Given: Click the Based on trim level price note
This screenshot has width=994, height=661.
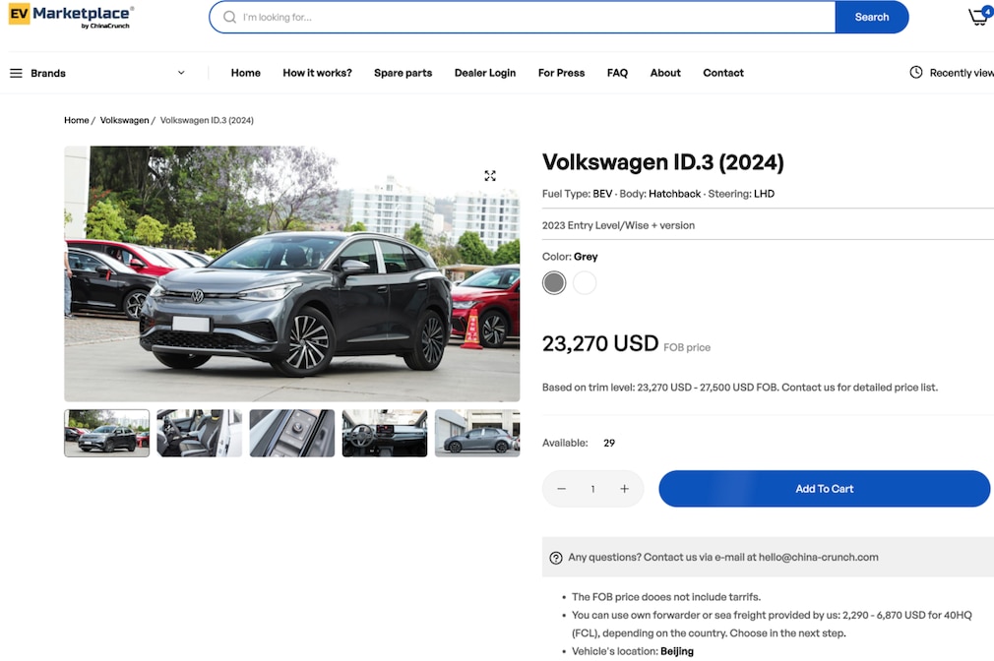Looking at the screenshot, I should [740, 388].
